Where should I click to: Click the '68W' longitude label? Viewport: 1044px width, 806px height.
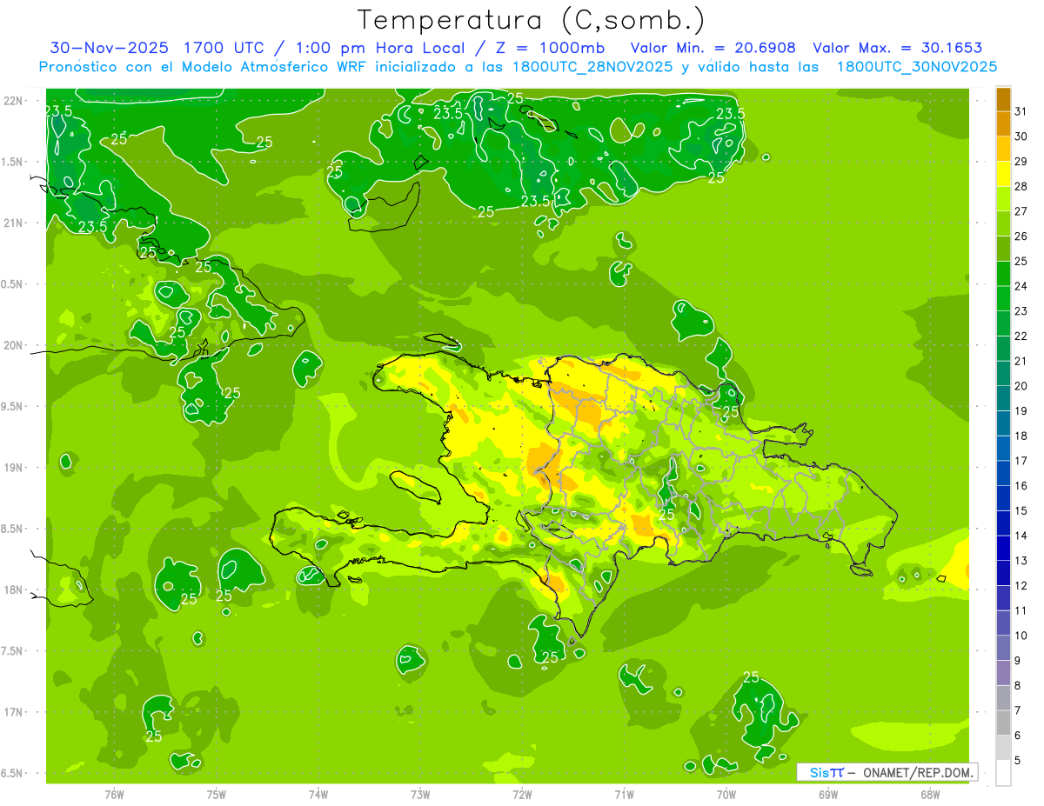pos(930,794)
